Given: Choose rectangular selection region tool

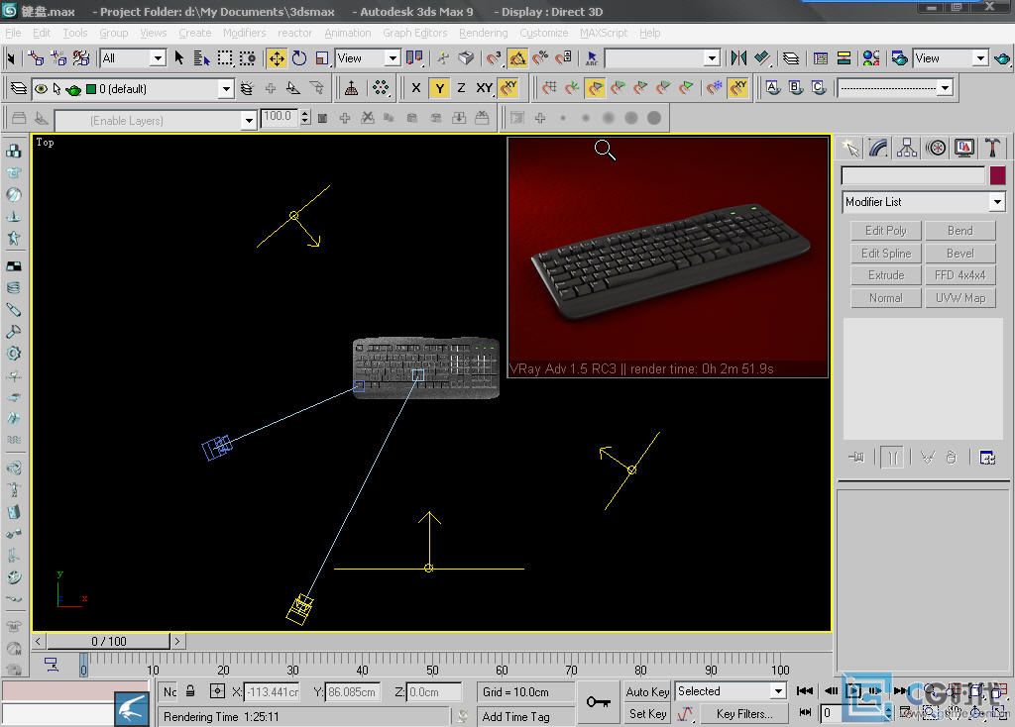Looking at the screenshot, I should point(225,58).
